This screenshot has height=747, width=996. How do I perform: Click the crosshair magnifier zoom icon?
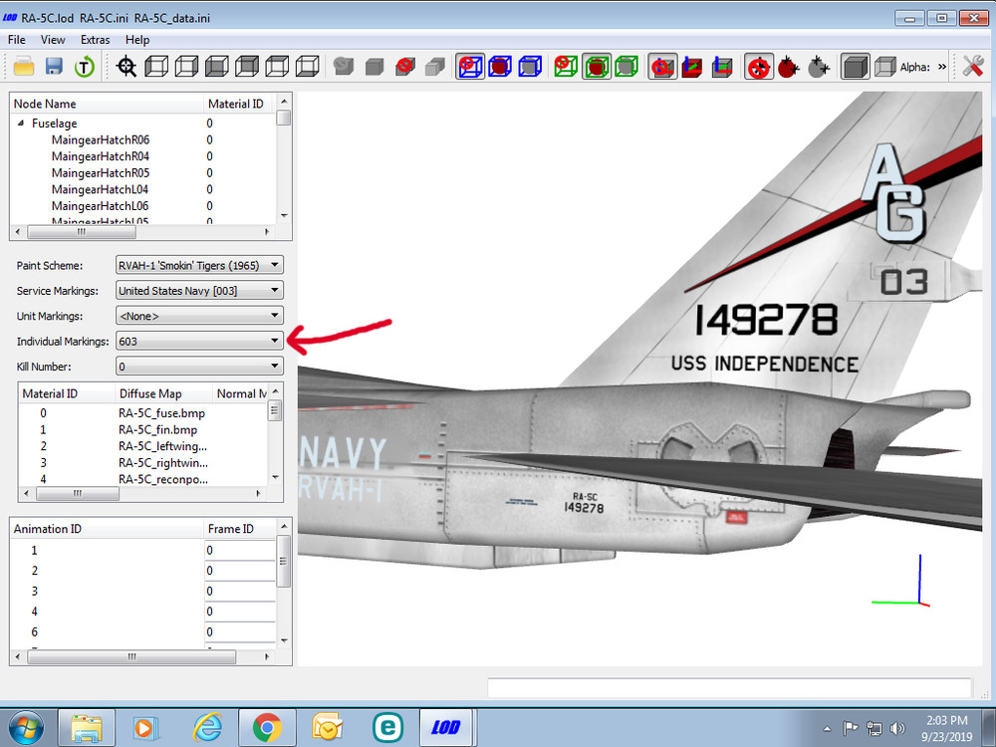tap(126, 66)
